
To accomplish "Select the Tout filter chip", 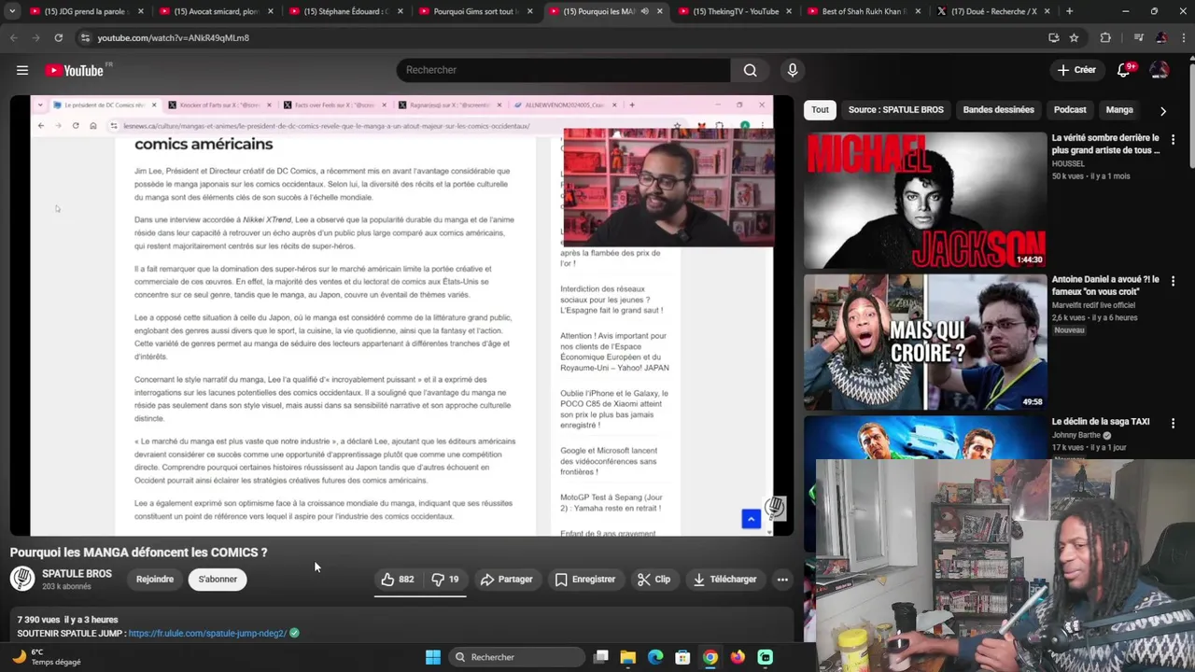I will coord(820,110).
